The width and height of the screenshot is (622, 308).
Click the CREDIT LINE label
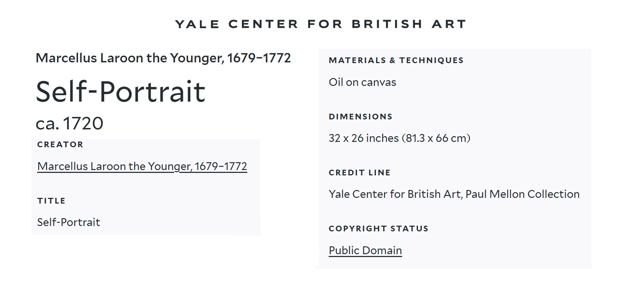click(x=359, y=173)
